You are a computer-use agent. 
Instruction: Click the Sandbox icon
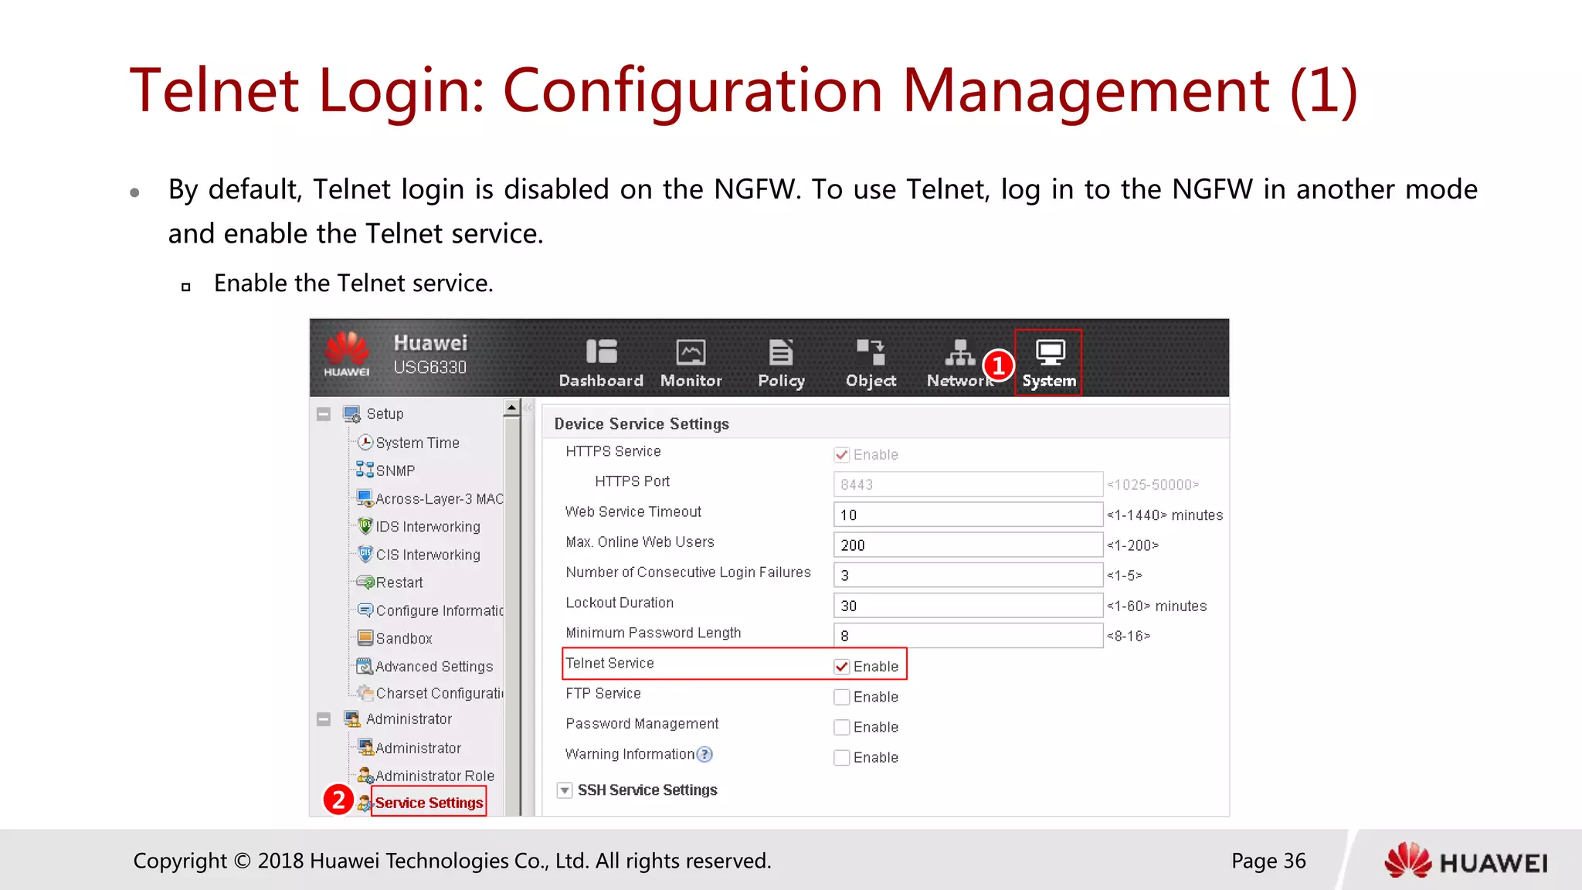click(365, 637)
